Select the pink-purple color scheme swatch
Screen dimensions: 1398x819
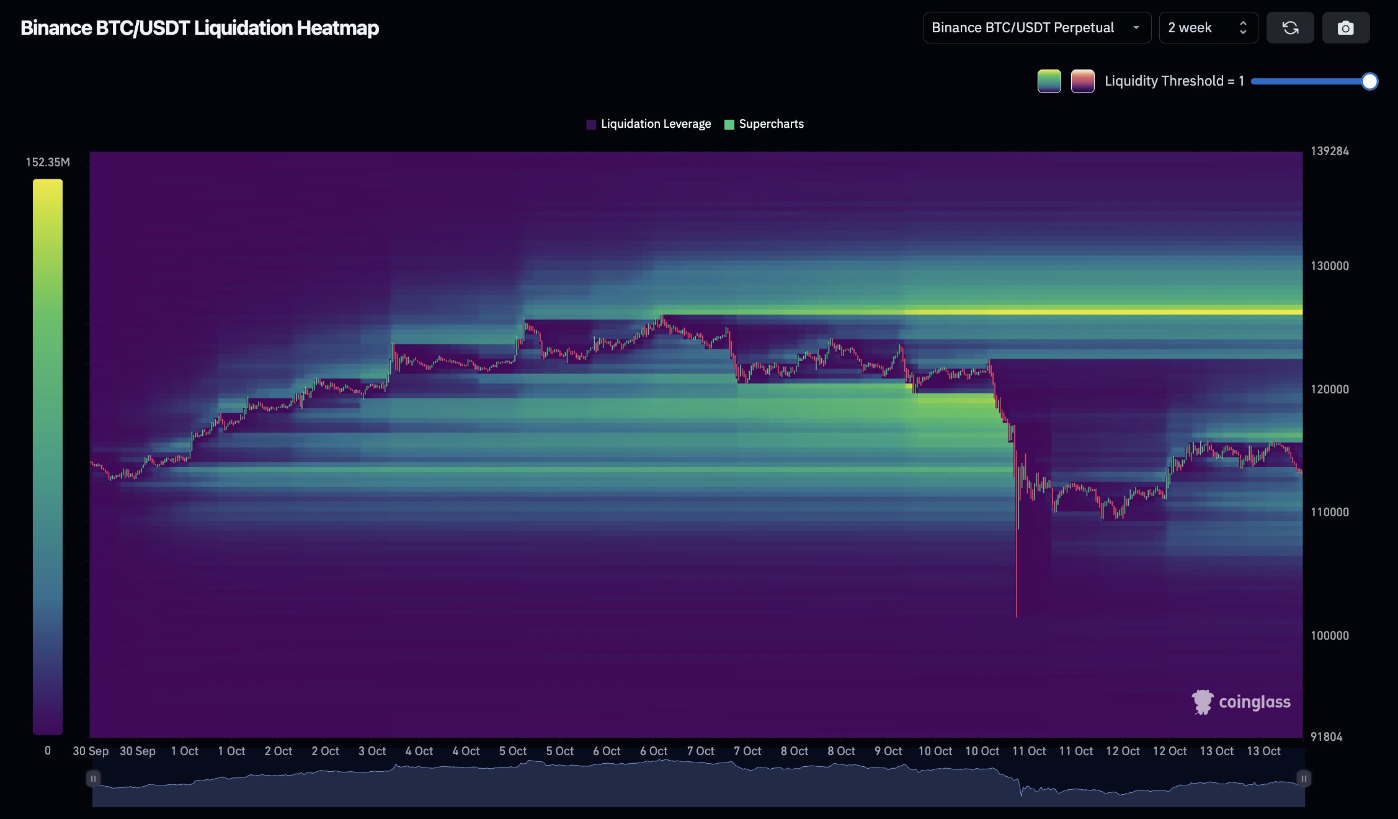(x=1082, y=81)
